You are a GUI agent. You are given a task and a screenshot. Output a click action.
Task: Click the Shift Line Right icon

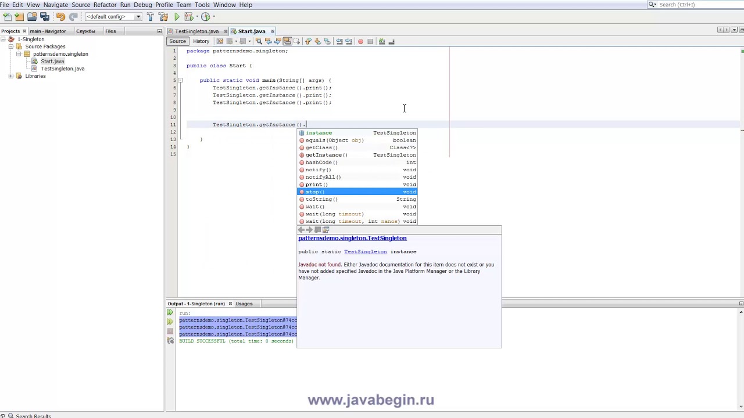[348, 41]
